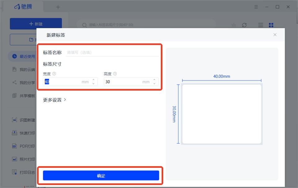Screen dimensions: 298x188
Task: Increase width value with up arrow
Action: coord(93,80)
